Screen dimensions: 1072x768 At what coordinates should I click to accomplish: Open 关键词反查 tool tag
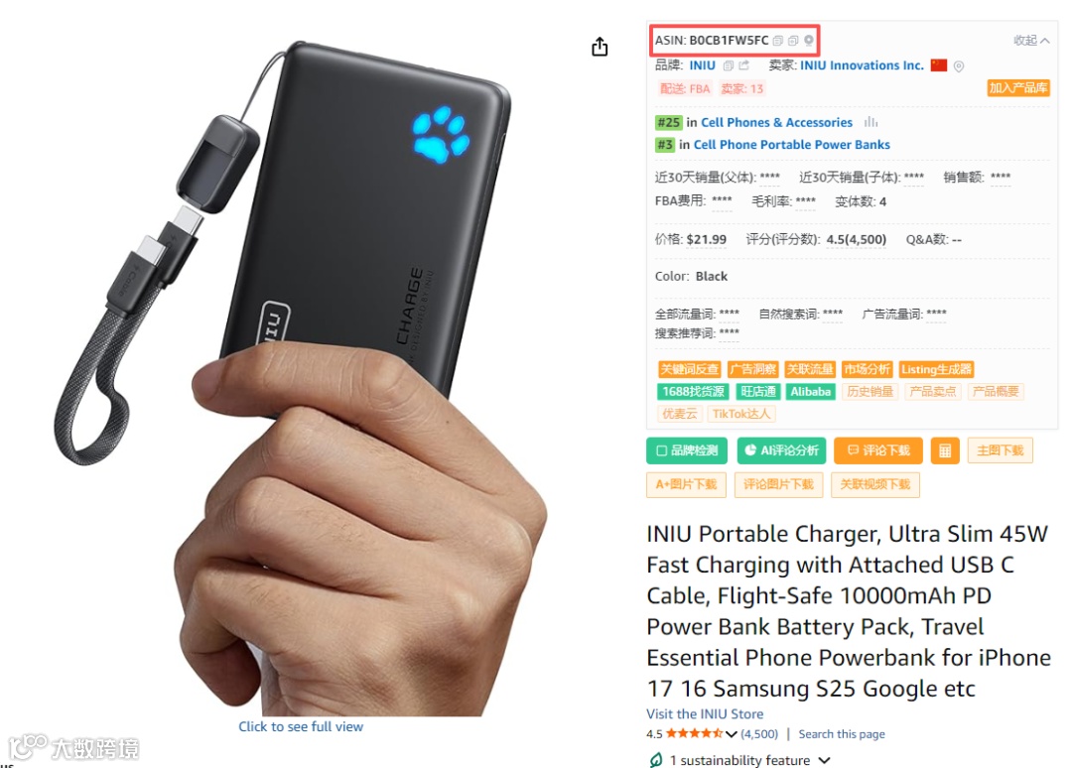coord(689,370)
